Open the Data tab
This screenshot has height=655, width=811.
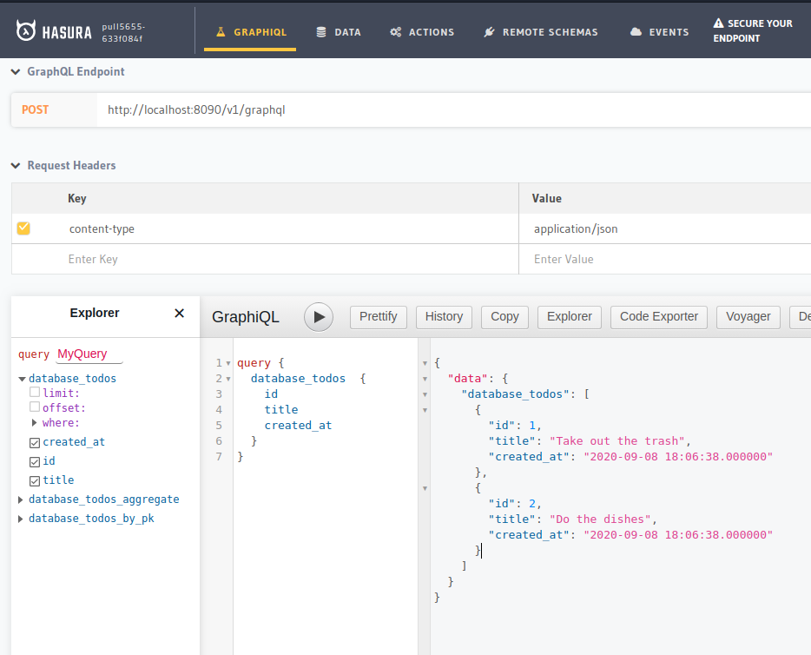pyautogui.click(x=339, y=32)
